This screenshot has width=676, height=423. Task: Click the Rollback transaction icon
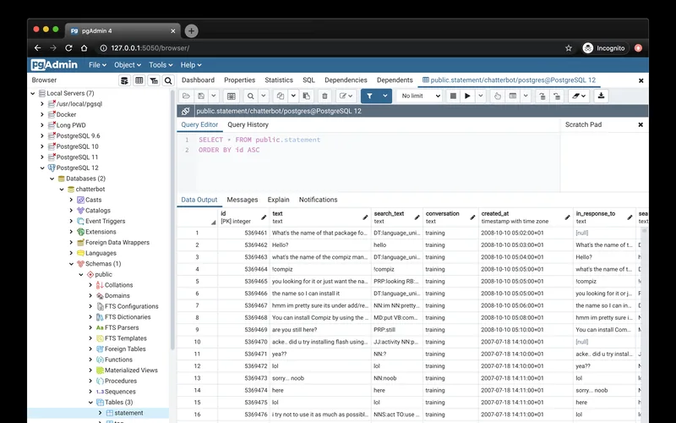[557, 96]
